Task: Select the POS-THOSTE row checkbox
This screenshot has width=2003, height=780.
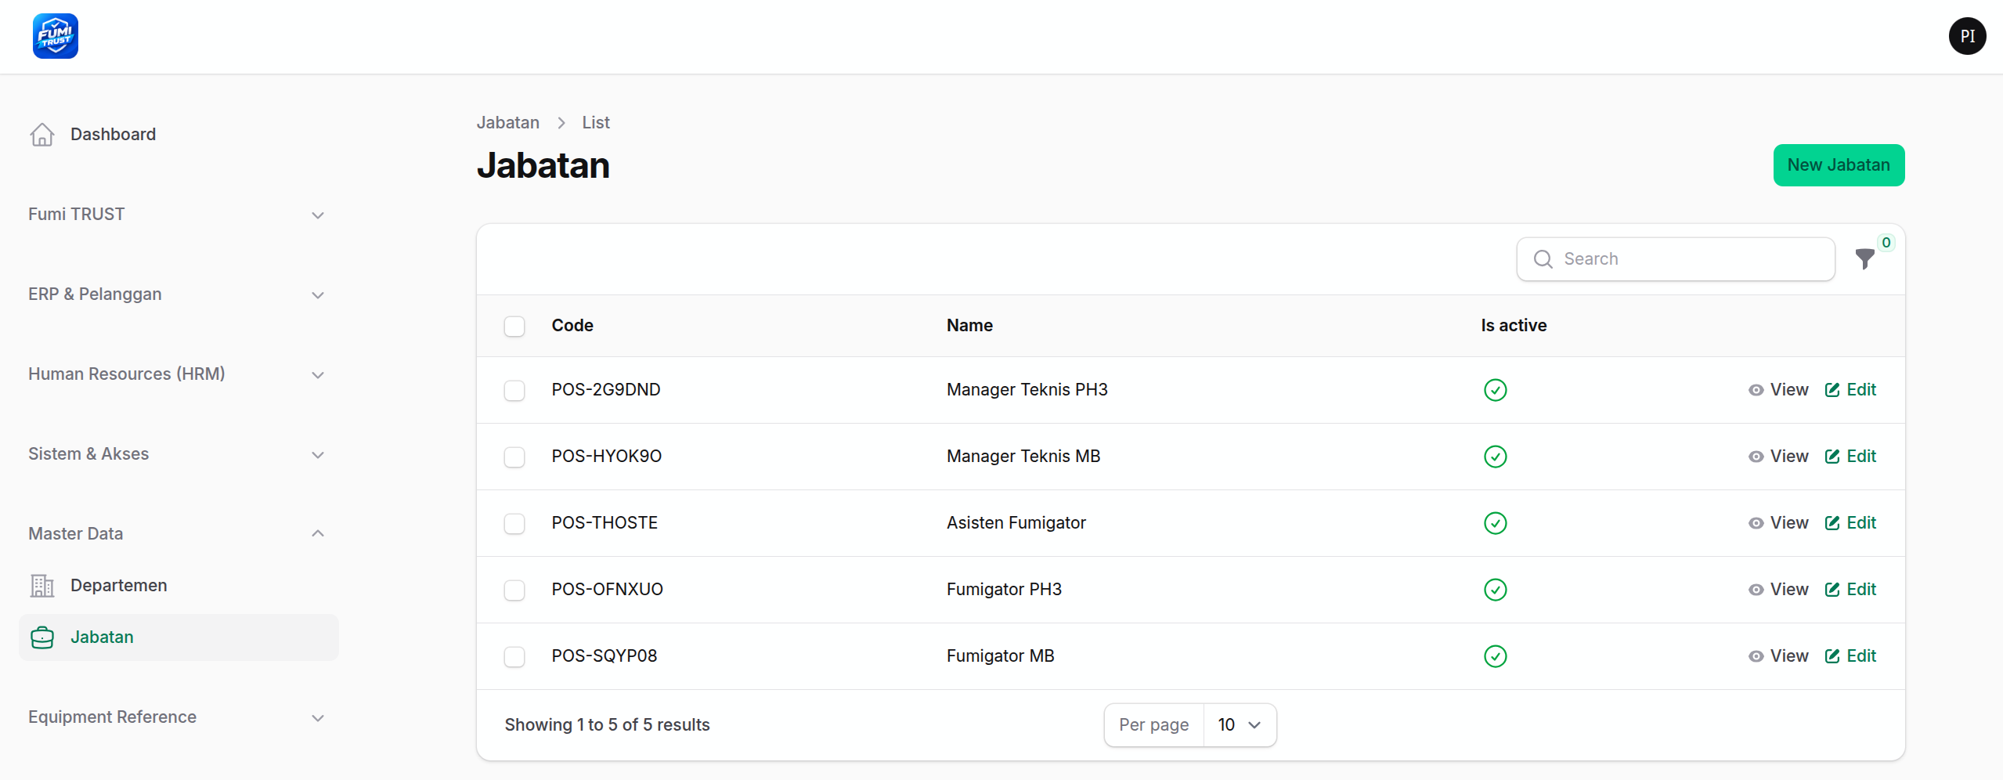Action: (x=514, y=523)
